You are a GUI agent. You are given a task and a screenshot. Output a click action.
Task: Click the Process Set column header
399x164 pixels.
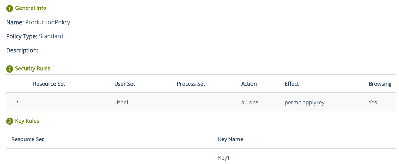point(191,84)
